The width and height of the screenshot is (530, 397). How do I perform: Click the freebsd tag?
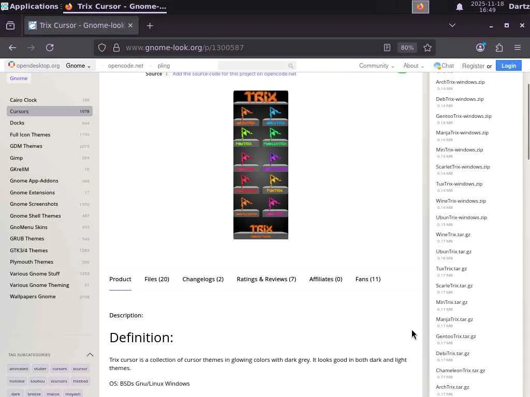coord(80,381)
